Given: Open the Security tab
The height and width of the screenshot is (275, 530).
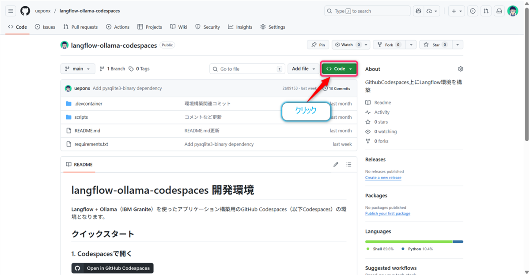Looking at the screenshot, I should coord(208,27).
